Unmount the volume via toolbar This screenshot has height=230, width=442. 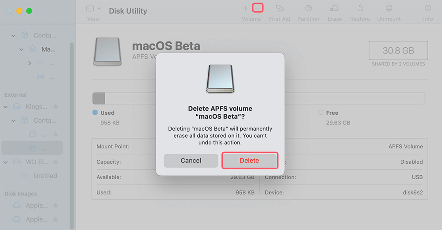click(389, 8)
